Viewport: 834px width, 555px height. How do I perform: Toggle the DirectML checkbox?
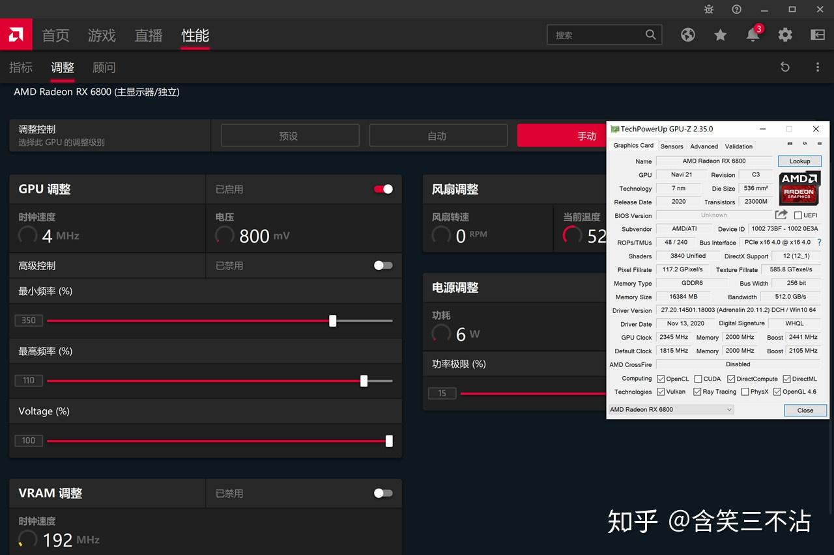click(786, 379)
